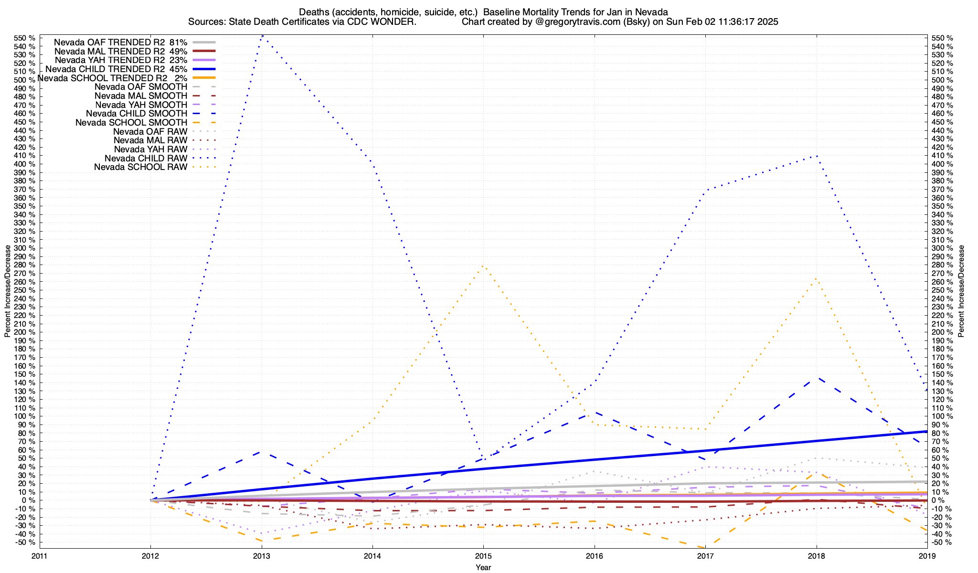Click the left Percent Increase/Decrease axis title
Screen dimensions: 978x573
8,291
